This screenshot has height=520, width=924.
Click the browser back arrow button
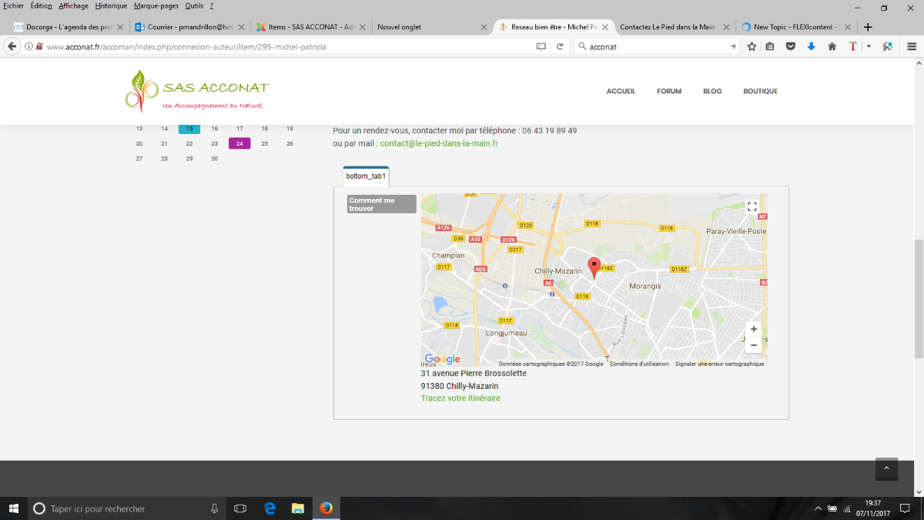coord(12,46)
